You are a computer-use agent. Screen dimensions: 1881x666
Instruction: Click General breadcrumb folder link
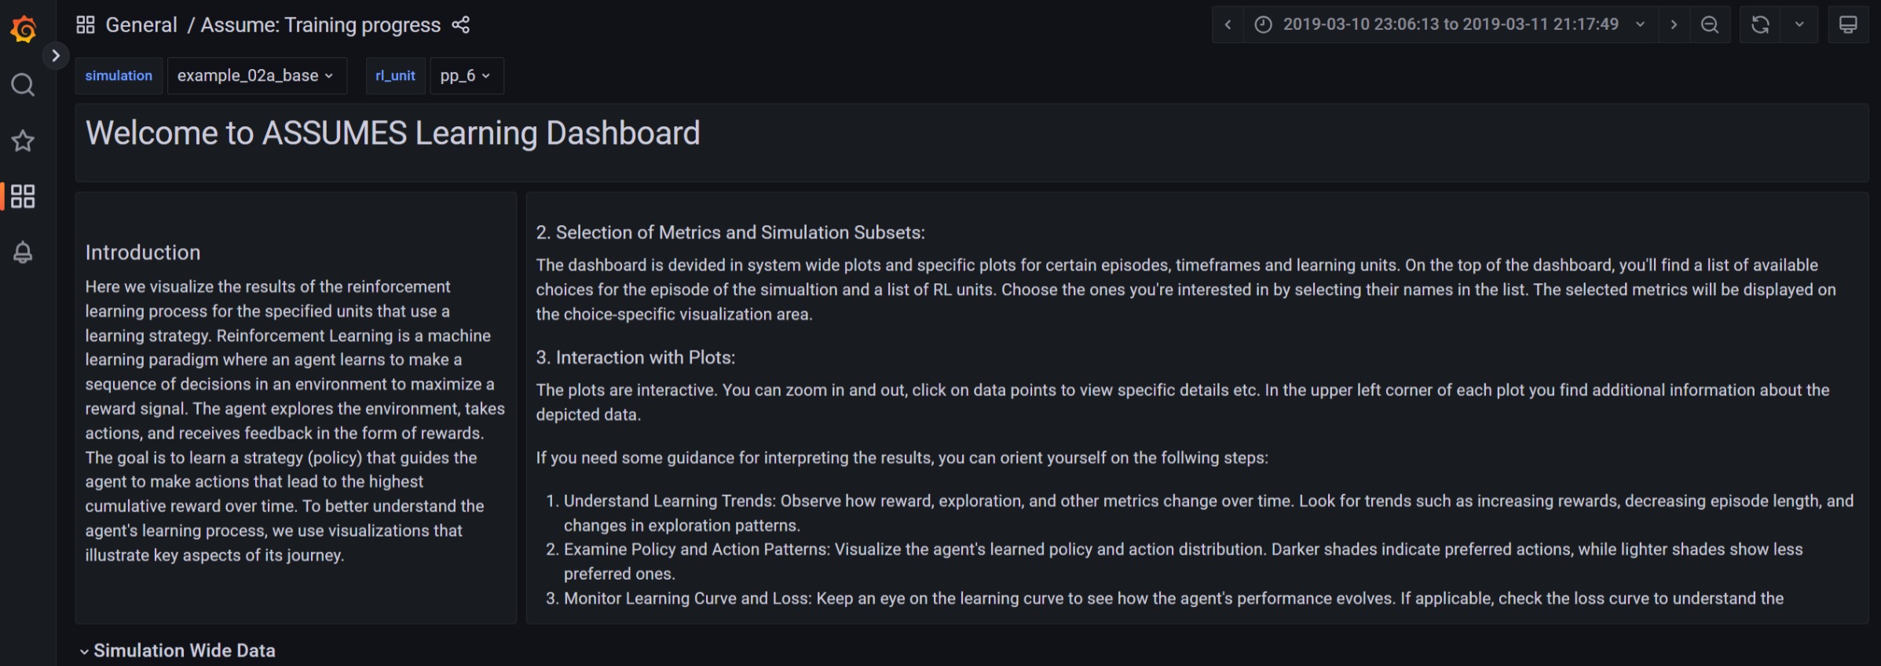point(141,25)
